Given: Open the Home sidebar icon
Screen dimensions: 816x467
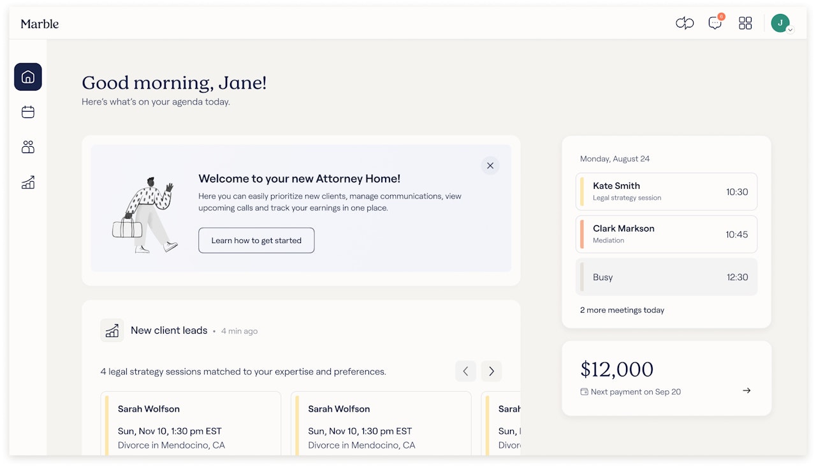Looking at the screenshot, I should click(28, 77).
